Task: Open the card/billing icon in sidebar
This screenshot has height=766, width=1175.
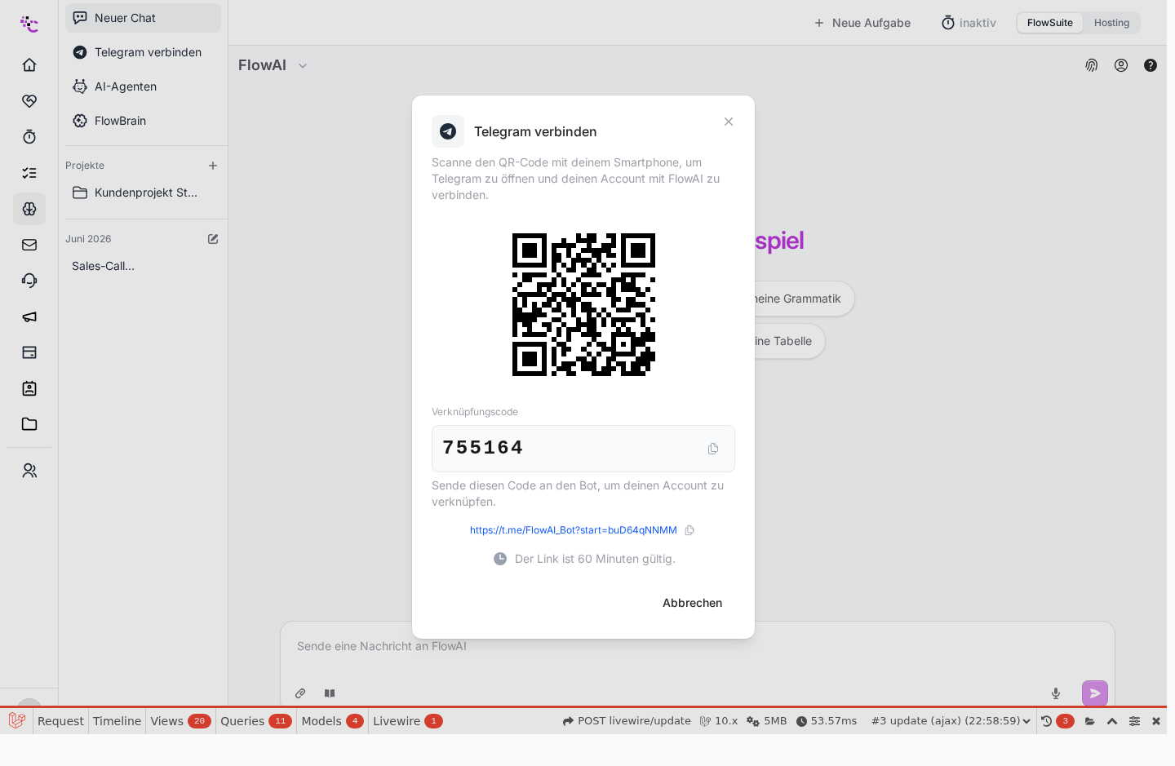Action: point(29,352)
